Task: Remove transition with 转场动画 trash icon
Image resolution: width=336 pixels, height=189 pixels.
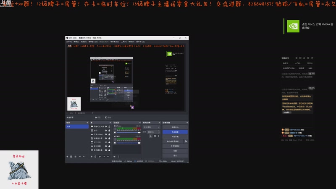Action: click(155, 136)
